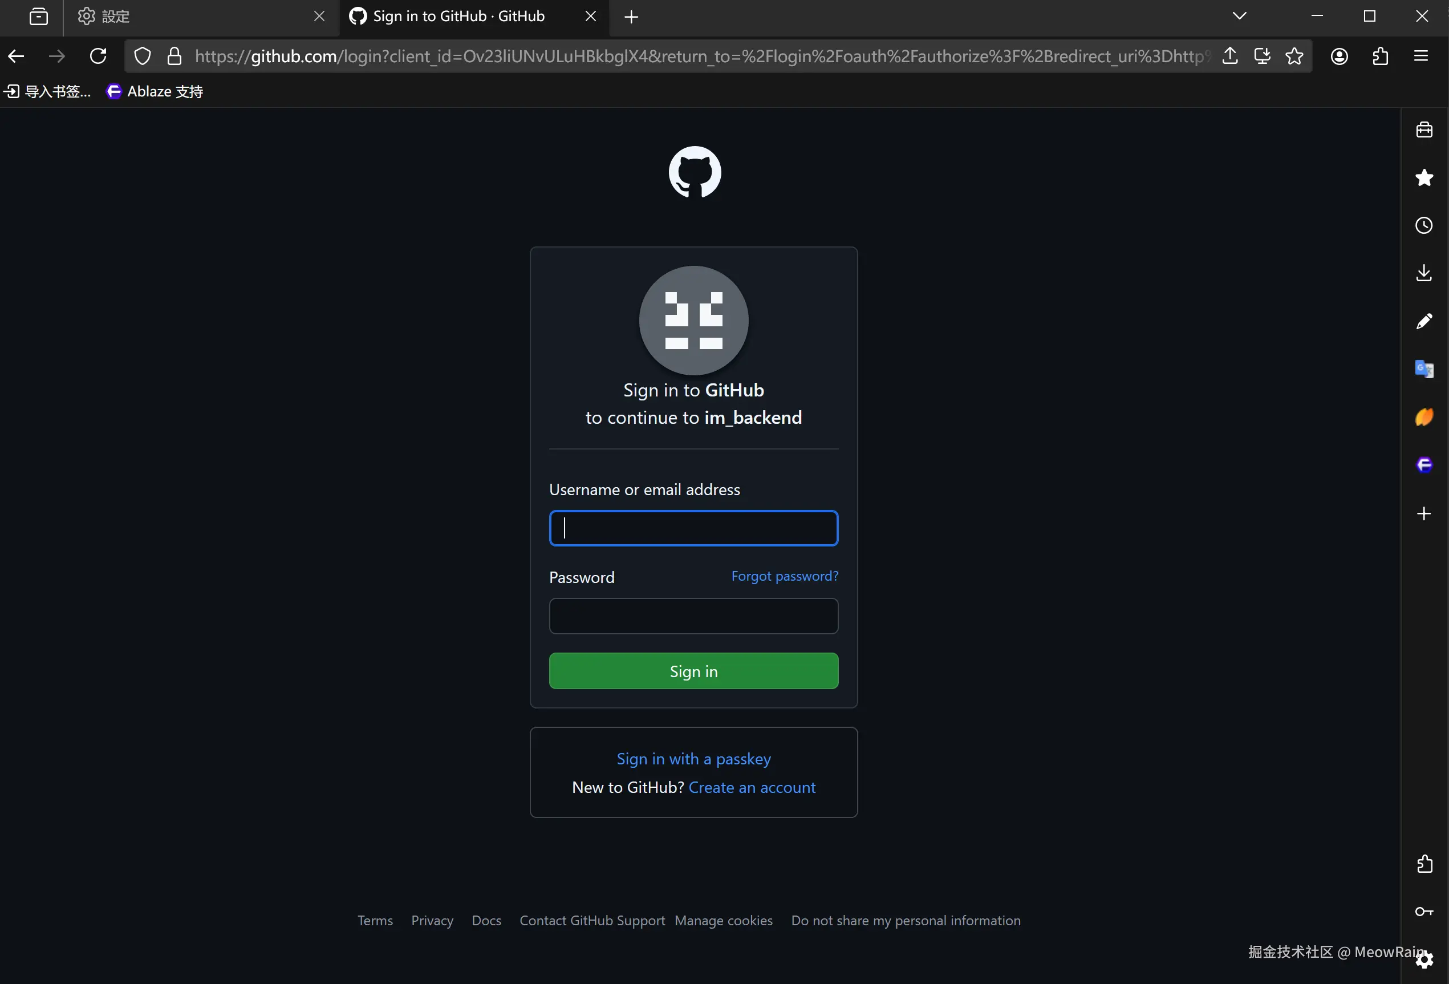Viewport: 1449px width, 984px height.
Task: Open the toolbox icon in sidebar
Action: click(x=1423, y=129)
